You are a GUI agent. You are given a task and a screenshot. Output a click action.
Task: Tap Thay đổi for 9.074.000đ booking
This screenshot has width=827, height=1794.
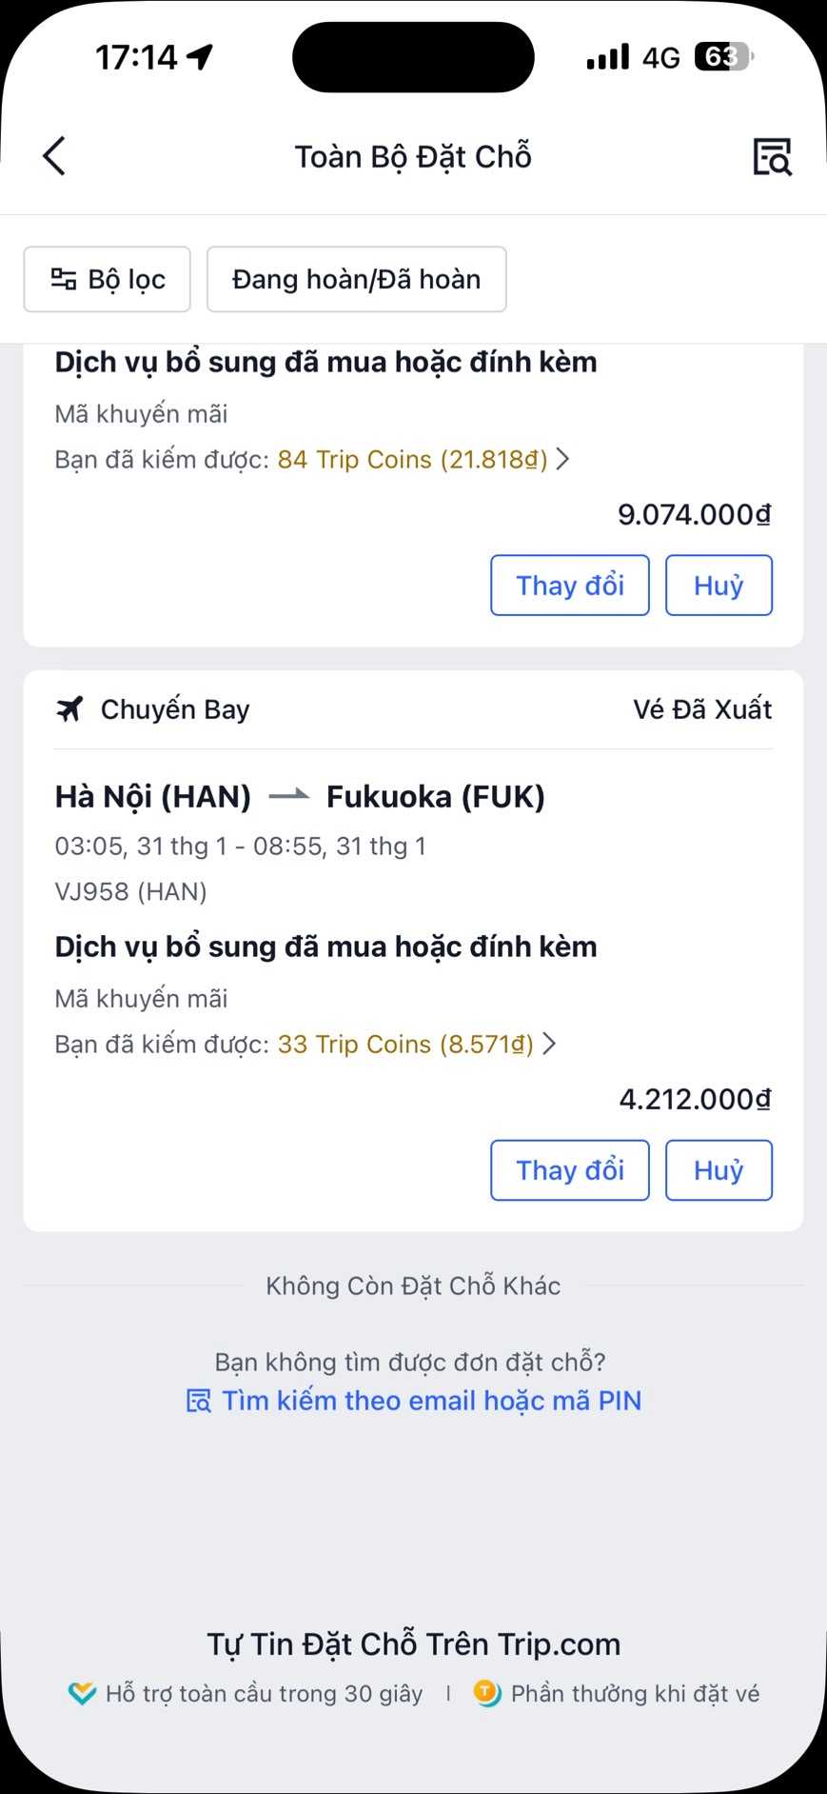[x=569, y=586]
